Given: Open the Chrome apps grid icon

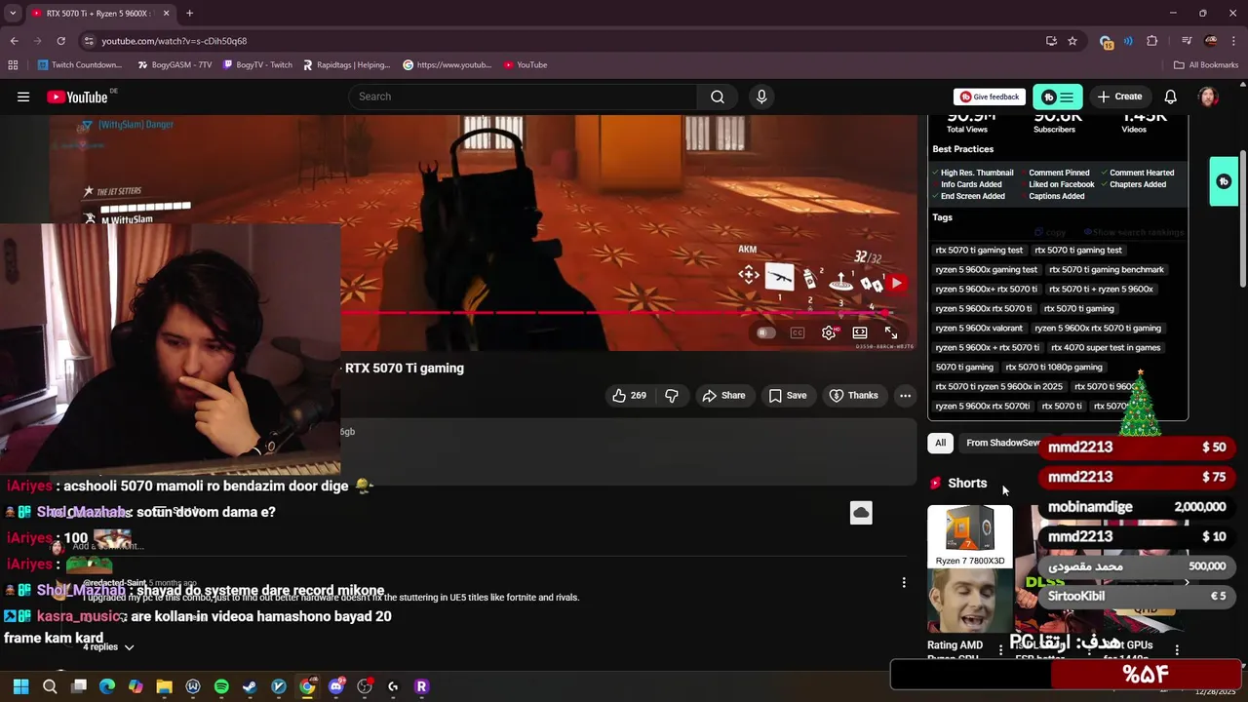Looking at the screenshot, I should coord(13,65).
